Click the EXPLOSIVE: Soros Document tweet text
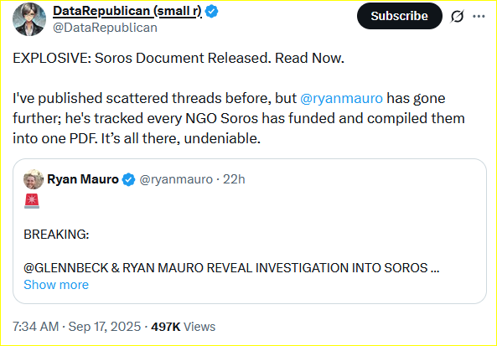 (179, 58)
